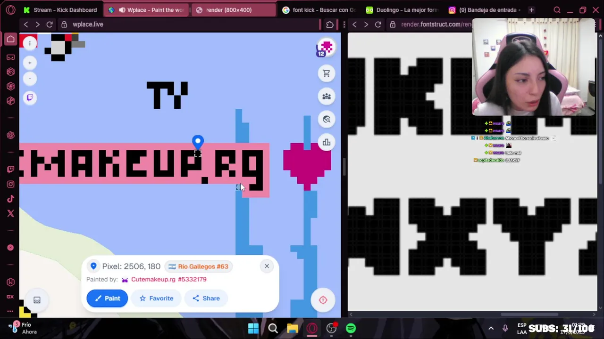Open the sidebar ChatGPT icon
The width and height of the screenshot is (604, 339).
click(10, 135)
